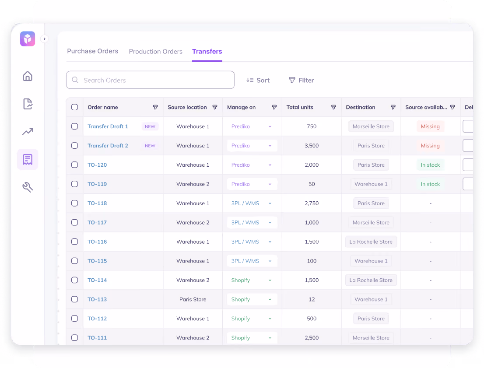Open Manage on dropdown for TO-120
The height and width of the screenshot is (368, 484).
[x=252, y=165]
